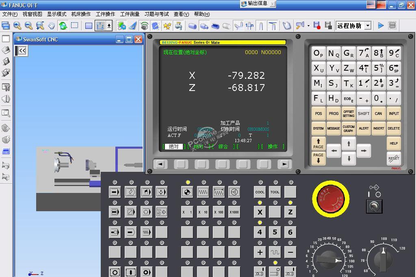Adjust the spindle override dial

pos(383,260)
